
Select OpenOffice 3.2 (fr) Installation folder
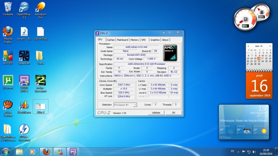8,133
